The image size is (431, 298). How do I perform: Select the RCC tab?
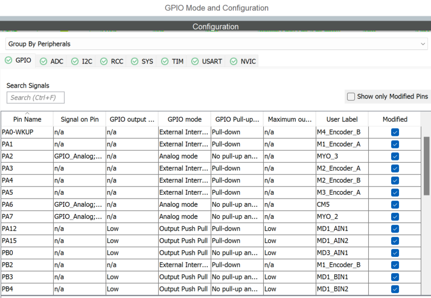click(111, 62)
